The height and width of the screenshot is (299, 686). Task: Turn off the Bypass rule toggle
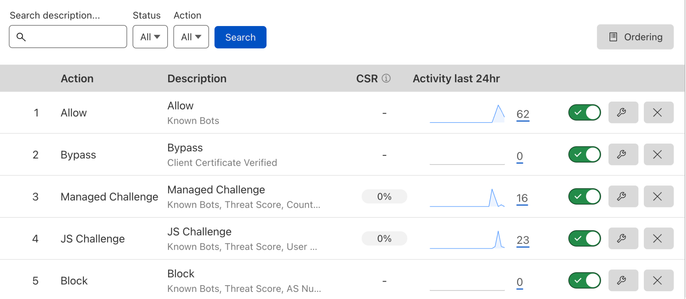click(584, 155)
